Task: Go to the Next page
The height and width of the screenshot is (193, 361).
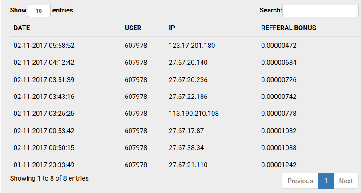Action: [345, 181]
